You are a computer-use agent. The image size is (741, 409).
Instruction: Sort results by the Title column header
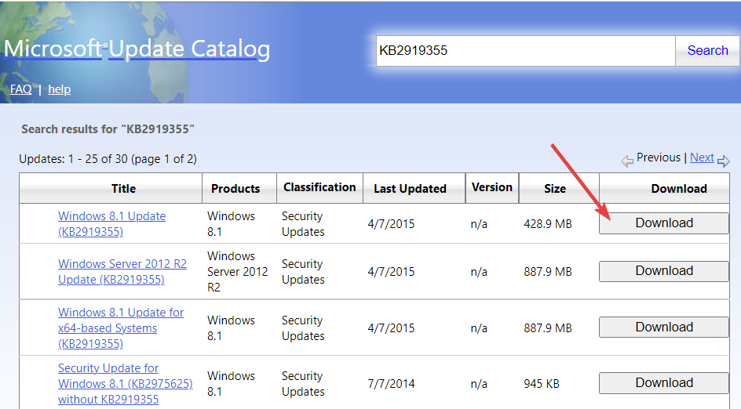123,188
